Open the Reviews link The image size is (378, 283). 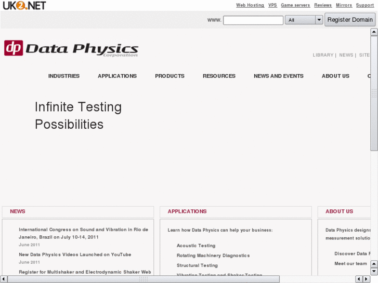pos(323,5)
